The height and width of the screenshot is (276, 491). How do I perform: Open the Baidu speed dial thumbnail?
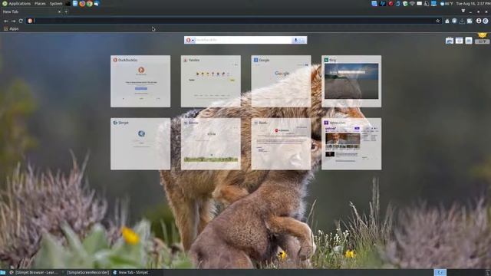(281, 144)
